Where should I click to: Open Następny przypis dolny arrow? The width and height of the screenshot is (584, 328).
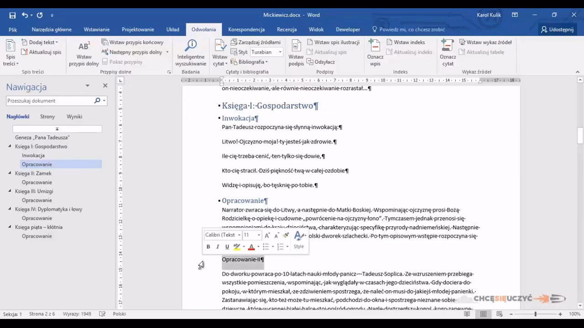pos(167,52)
